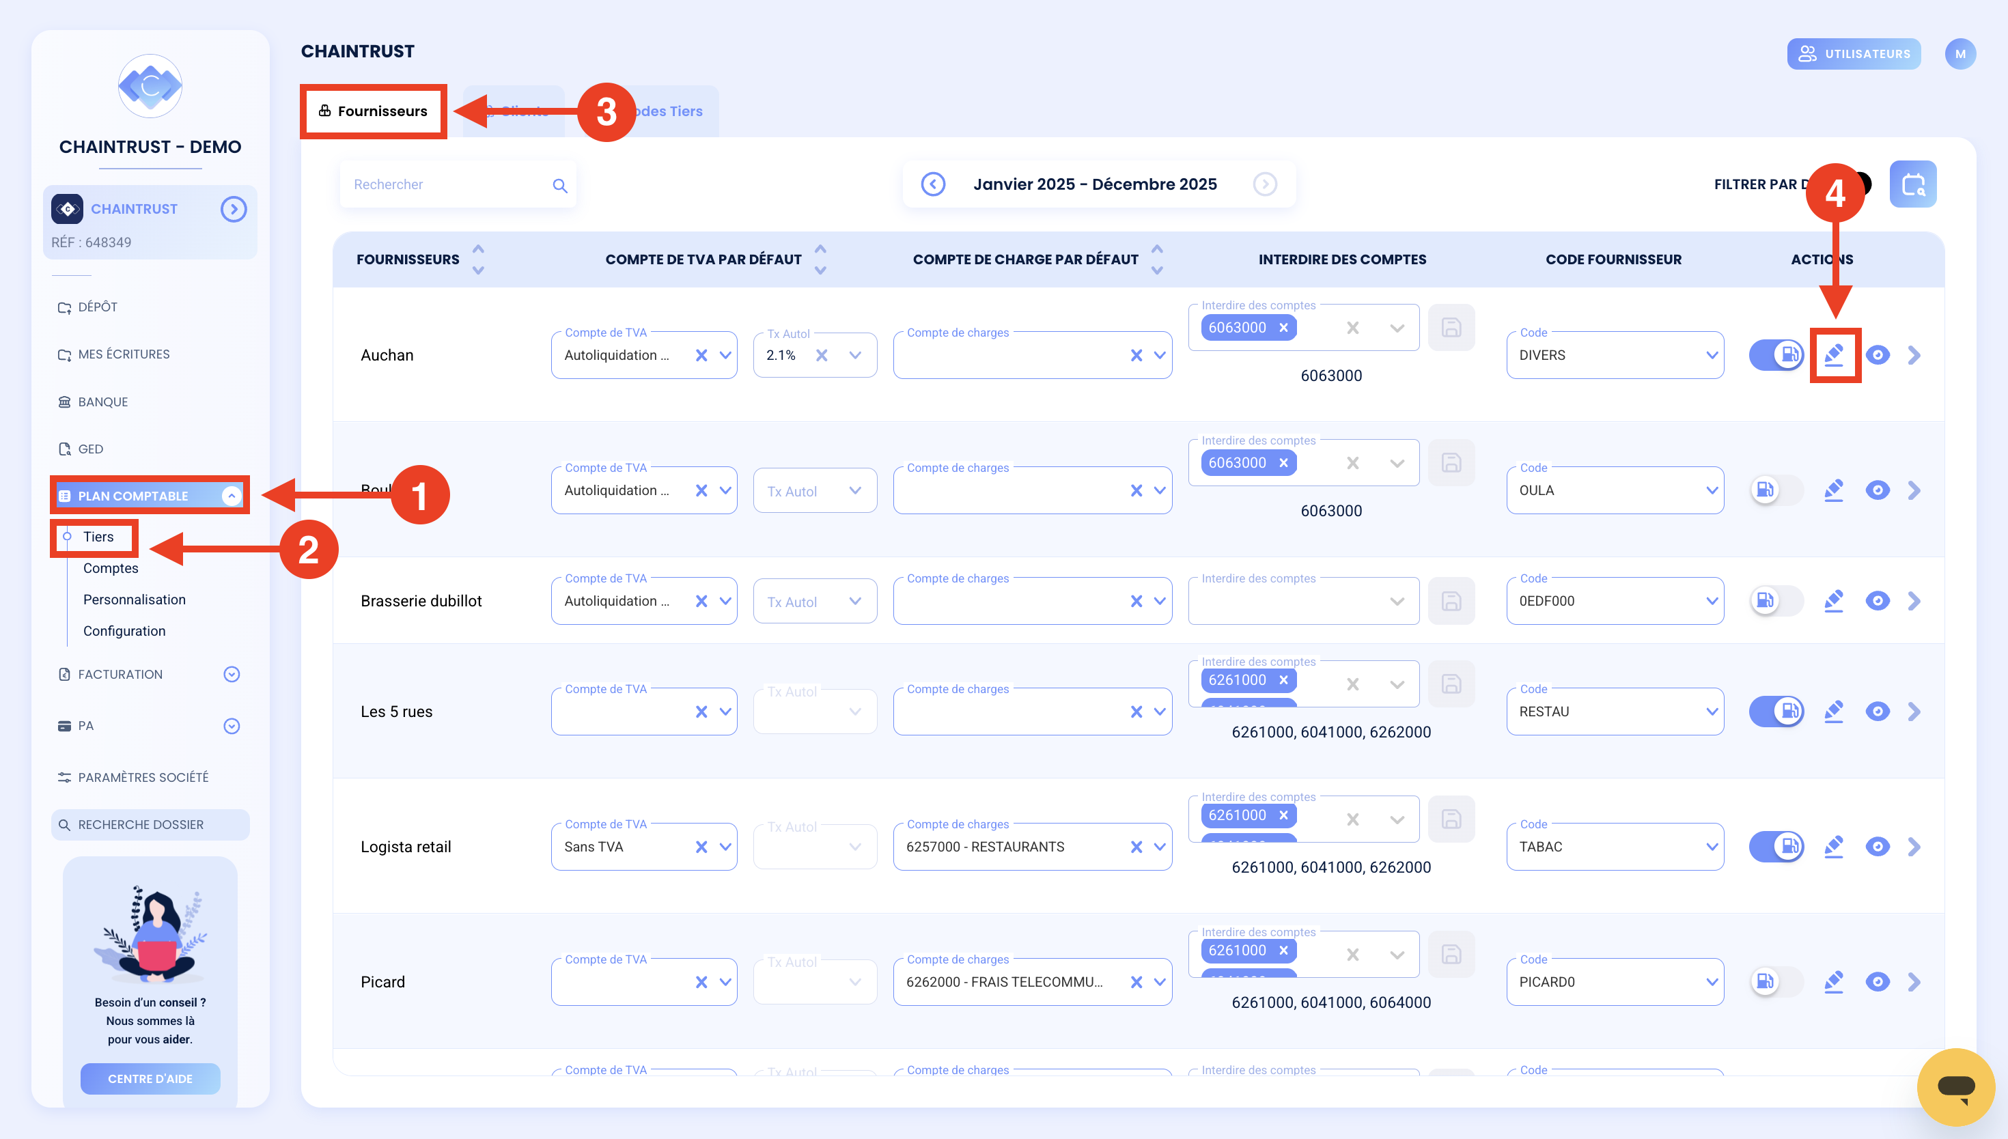
Task: Go to next fiscal period arrow
Action: tap(1265, 184)
